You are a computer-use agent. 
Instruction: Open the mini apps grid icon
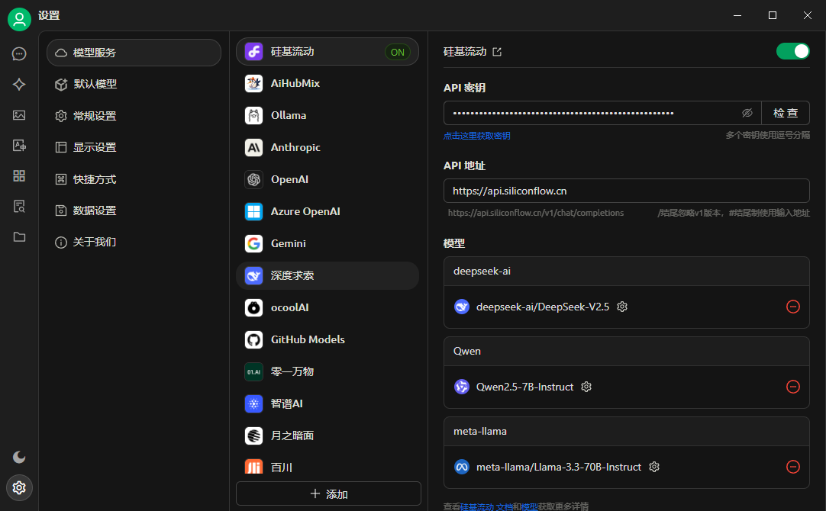point(19,175)
